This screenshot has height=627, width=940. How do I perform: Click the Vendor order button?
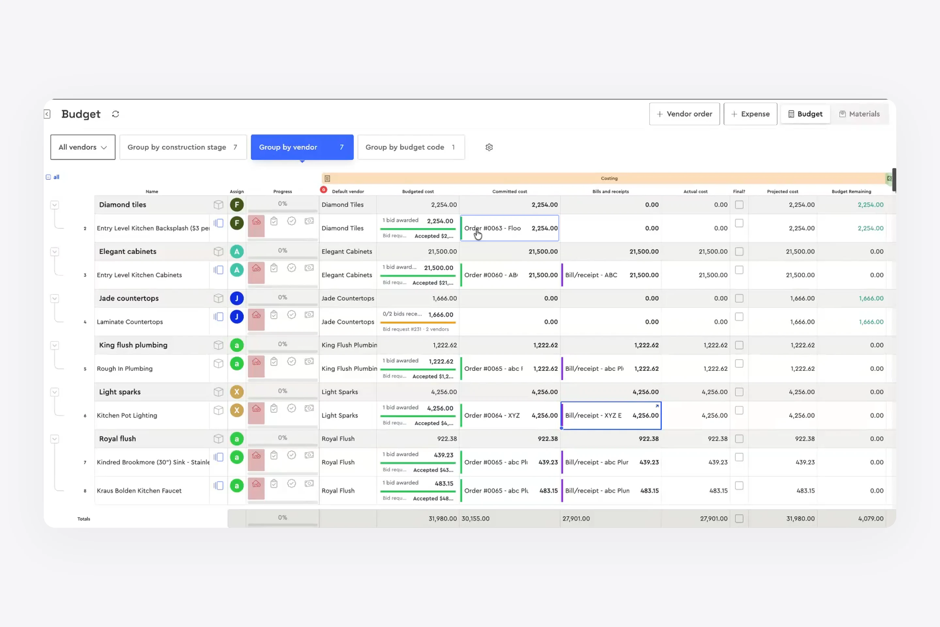[x=684, y=114]
